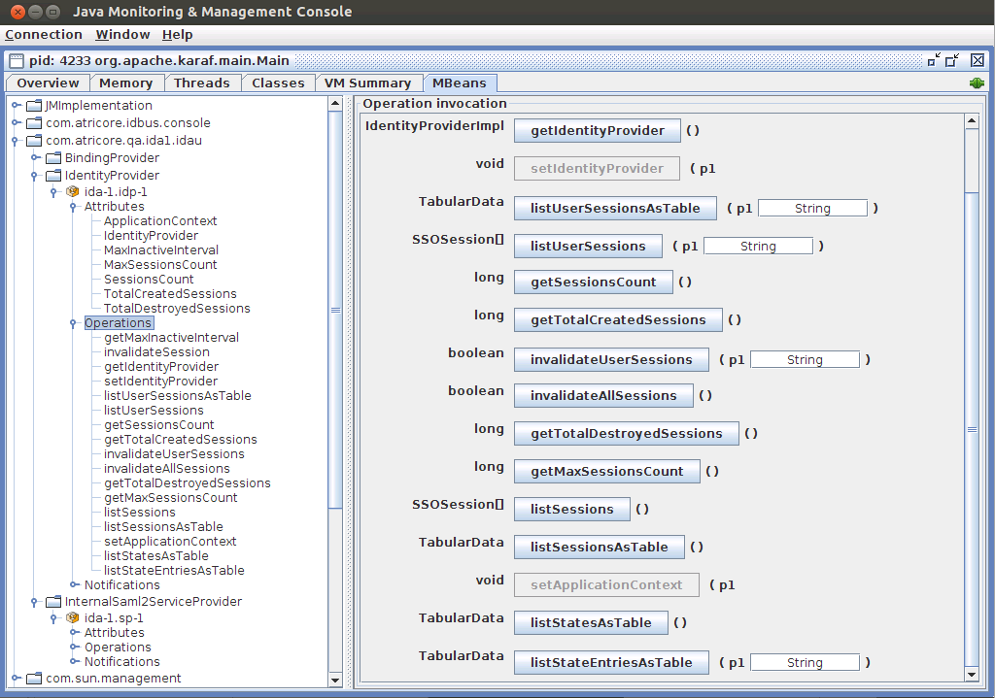Invoke the listStateEntriesAsTable operation button

(x=611, y=662)
